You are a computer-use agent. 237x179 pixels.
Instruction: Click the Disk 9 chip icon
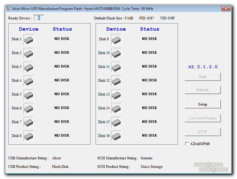coord(116,40)
